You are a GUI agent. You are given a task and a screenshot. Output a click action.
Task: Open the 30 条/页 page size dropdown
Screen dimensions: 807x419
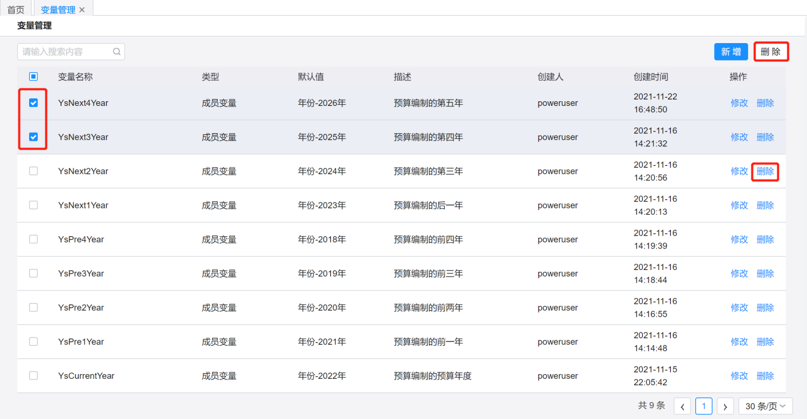(765, 406)
